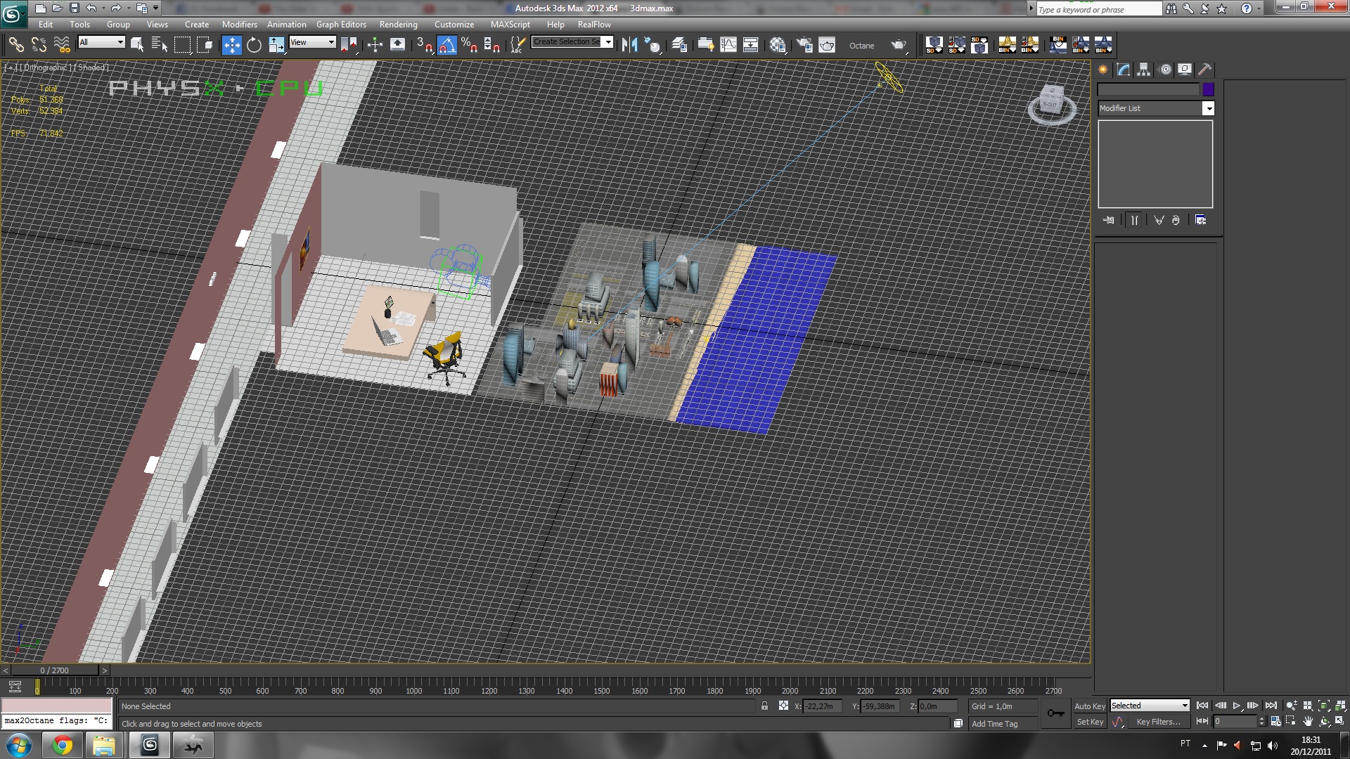Click the Pan View hand icon
Screen dimensions: 1350x759
click(x=1308, y=721)
